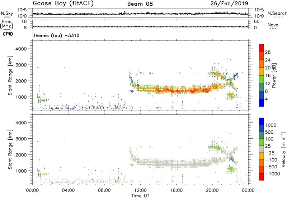Screen dimensions: 287x198
Task: Click the 'themis (tau) -3310' text
Action: pos(57,35)
